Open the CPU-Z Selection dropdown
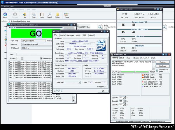The height and width of the screenshot is (130, 175). pos(73,83)
